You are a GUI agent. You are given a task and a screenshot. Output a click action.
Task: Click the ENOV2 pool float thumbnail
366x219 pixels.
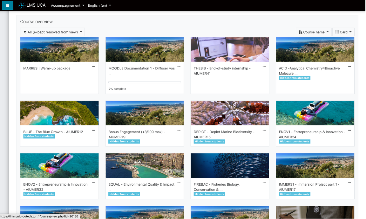pyautogui.click(x=59, y=166)
